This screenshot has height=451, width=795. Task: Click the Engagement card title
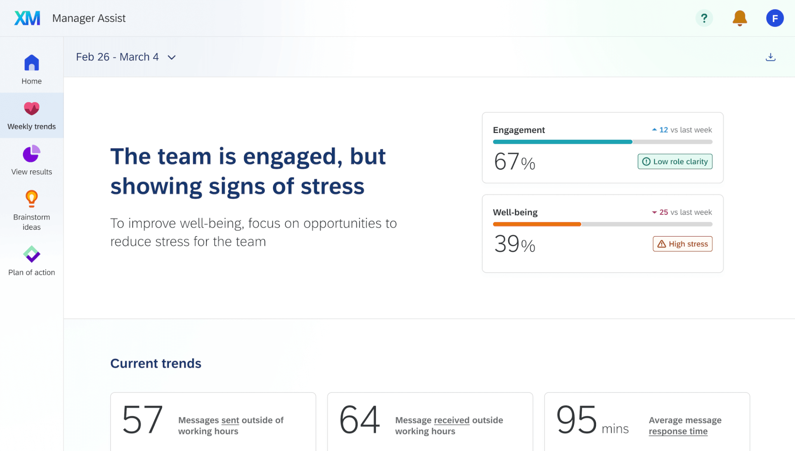click(x=519, y=130)
